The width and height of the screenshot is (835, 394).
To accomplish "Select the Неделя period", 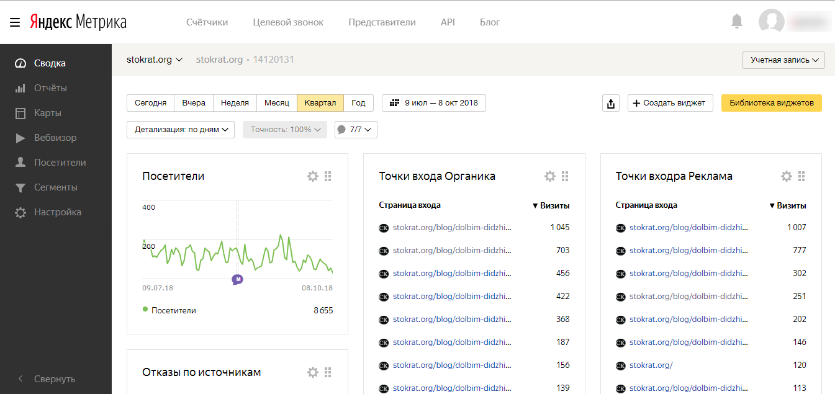I will pos(235,103).
